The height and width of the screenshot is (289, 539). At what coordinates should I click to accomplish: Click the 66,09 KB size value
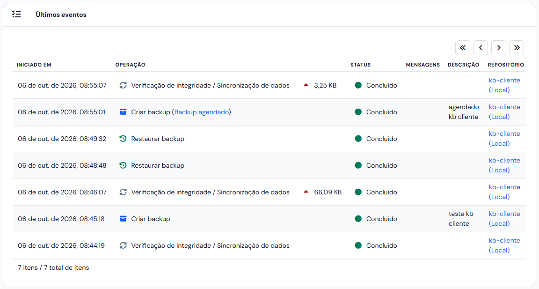click(x=328, y=192)
